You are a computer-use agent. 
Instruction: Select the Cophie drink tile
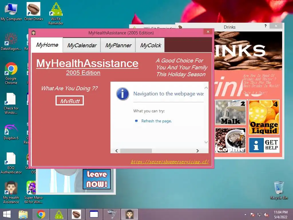pos(230,140)
